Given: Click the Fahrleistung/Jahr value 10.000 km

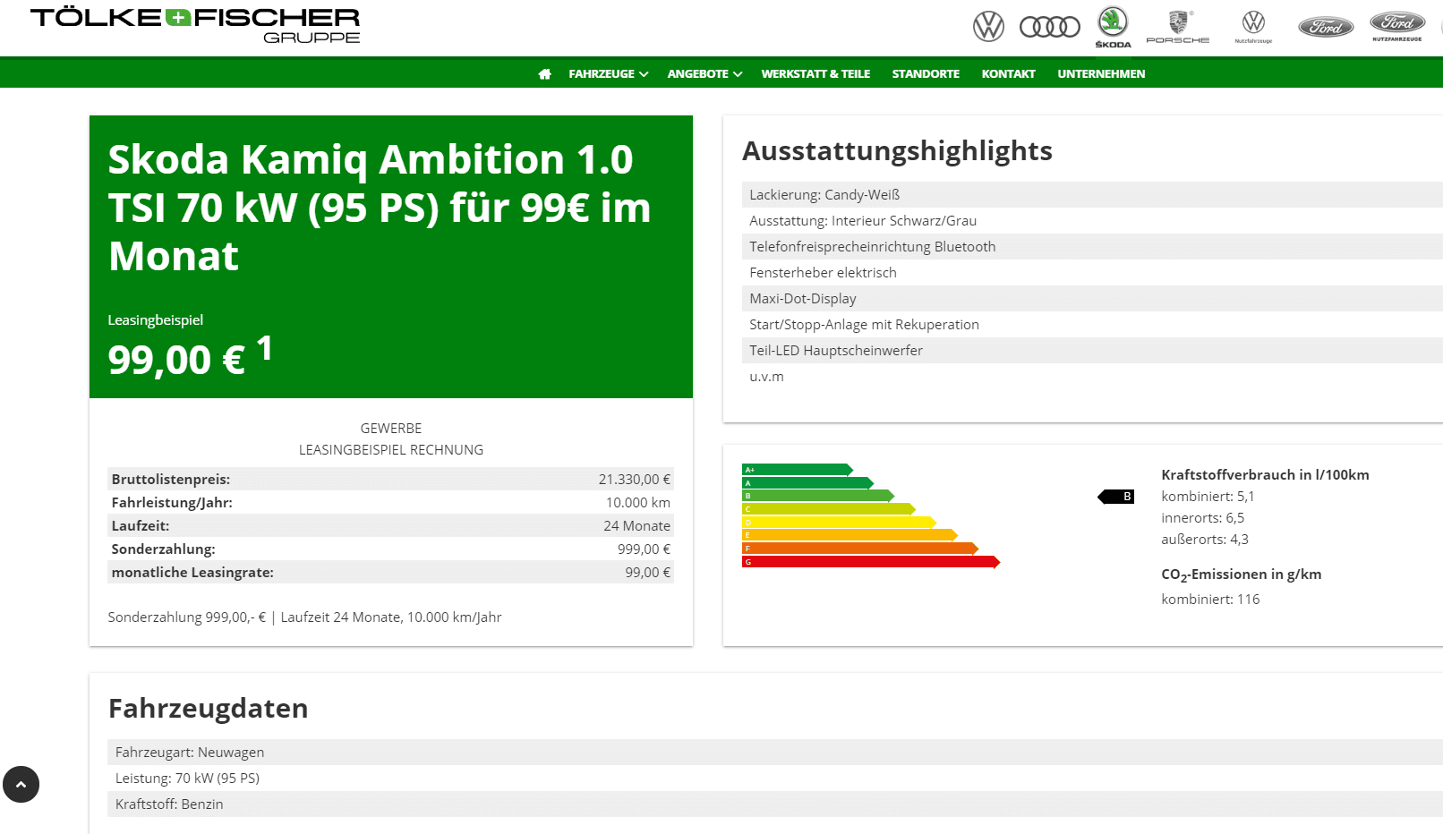Looking at the screenshot, I should tap(637, 503).
